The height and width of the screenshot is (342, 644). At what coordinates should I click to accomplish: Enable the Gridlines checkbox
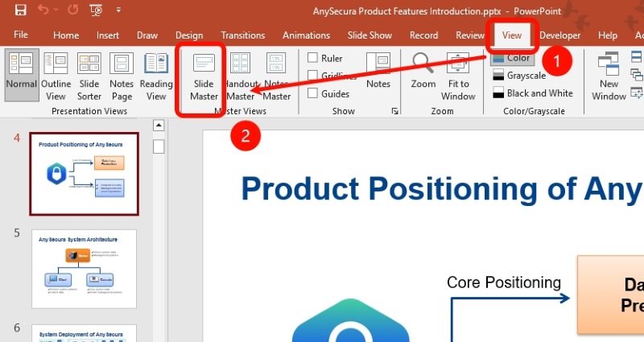pyautogui.click(x=312, y=76)
